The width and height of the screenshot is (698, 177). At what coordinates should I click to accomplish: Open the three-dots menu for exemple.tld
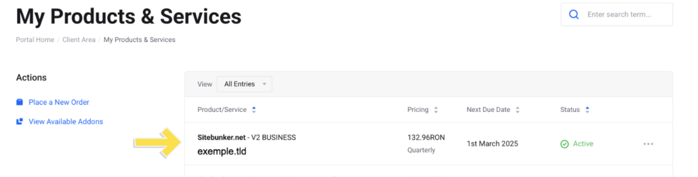pyautogui.click(x=648, y=144)
